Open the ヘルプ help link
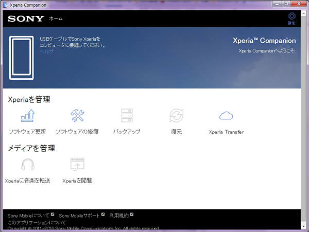This screenshot has height=232, width=309. pyautogui.click(x=46, y=51)
